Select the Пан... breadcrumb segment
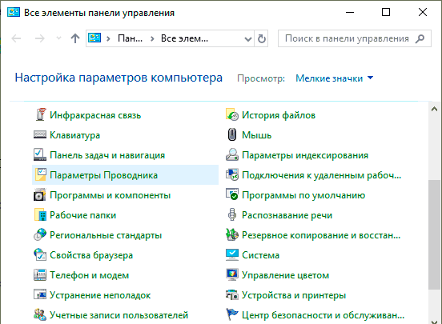This screenshot has height=324, width=442. 130,38
